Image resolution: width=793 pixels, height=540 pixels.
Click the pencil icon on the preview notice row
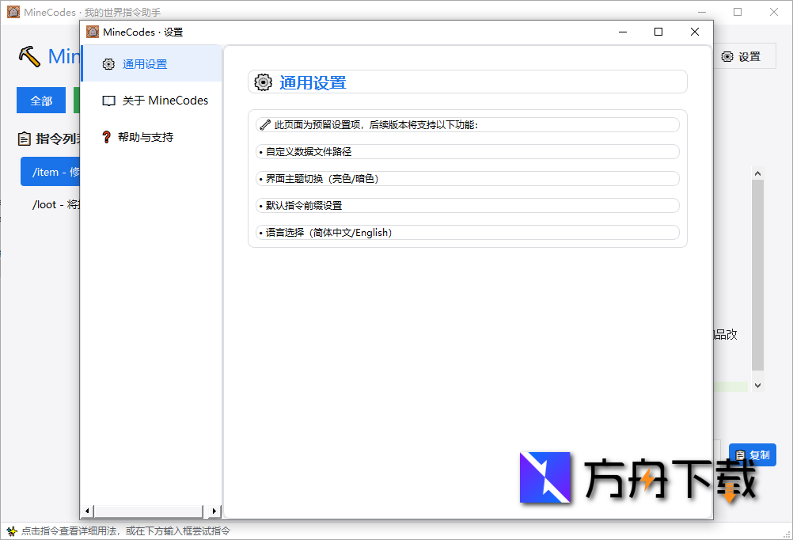tap(265, 124)
